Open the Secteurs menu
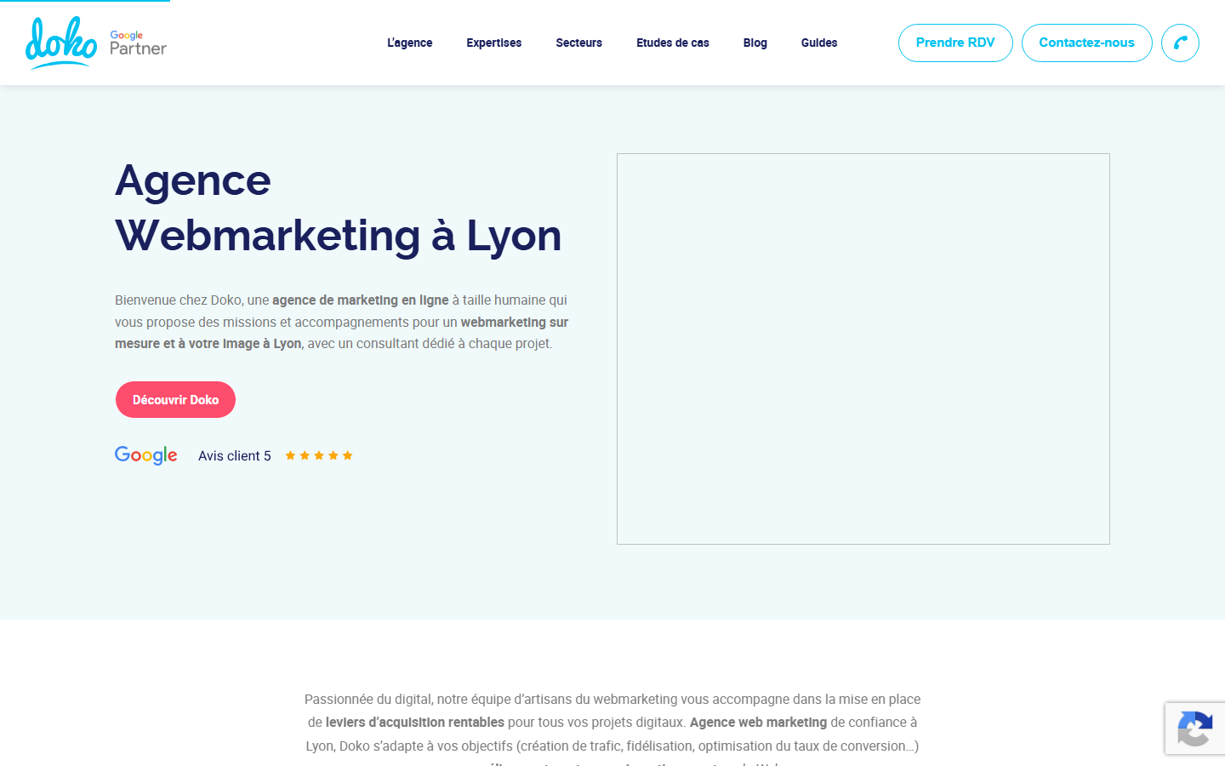 point(579,43)
